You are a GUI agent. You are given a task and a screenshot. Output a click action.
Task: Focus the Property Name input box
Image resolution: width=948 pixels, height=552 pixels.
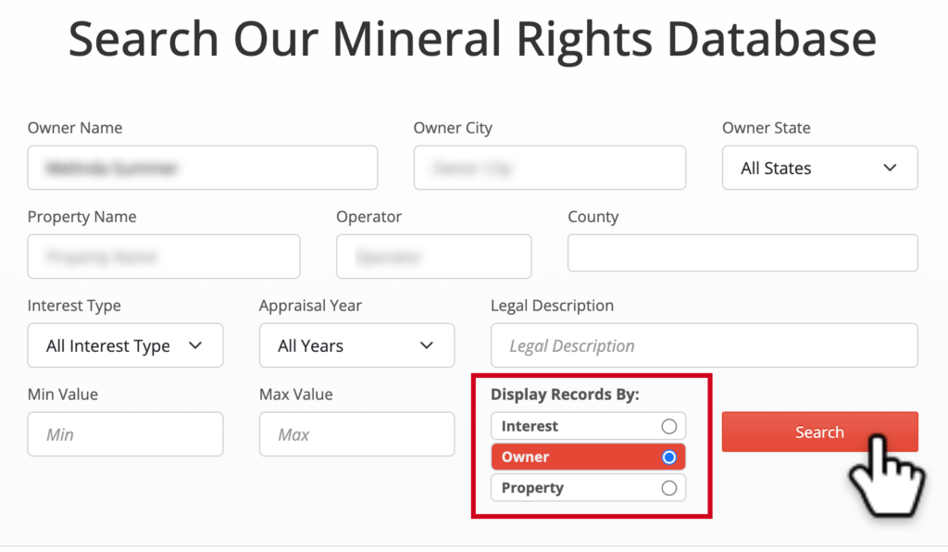[164, 257]
